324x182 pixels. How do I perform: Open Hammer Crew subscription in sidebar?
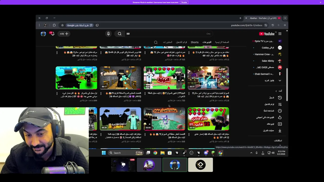[x=268, y=54]
